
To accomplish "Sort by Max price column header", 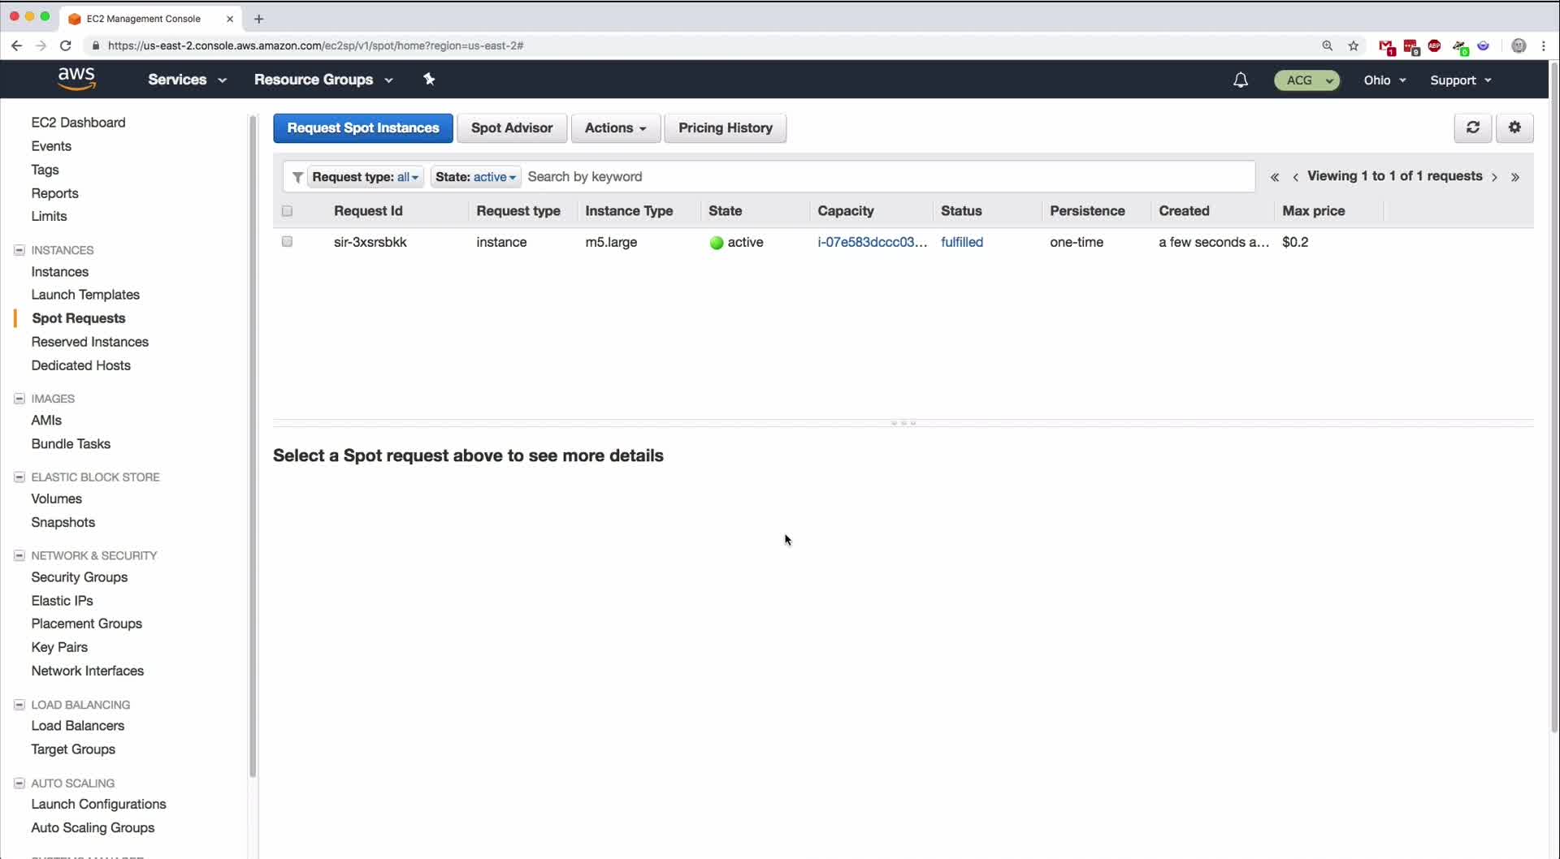I will (x=1314, y=211).
